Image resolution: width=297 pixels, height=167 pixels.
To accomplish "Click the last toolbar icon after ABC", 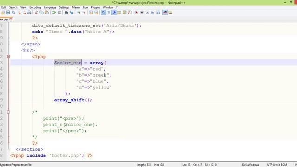I will pos(170,13).
